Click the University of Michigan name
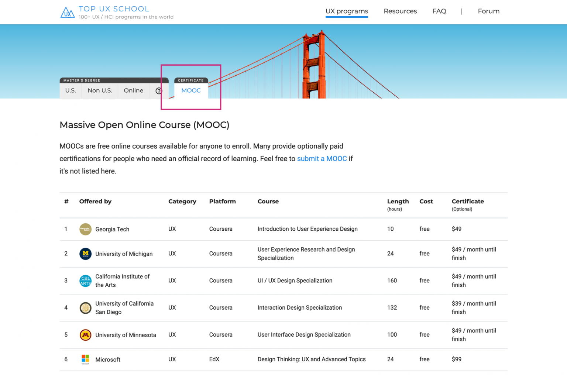Viewport: 567px width, 375px height. point(124,254)
